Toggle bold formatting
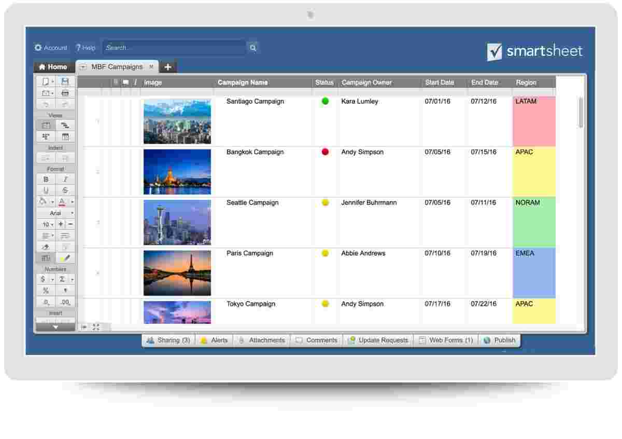 (x=46, y=179)
